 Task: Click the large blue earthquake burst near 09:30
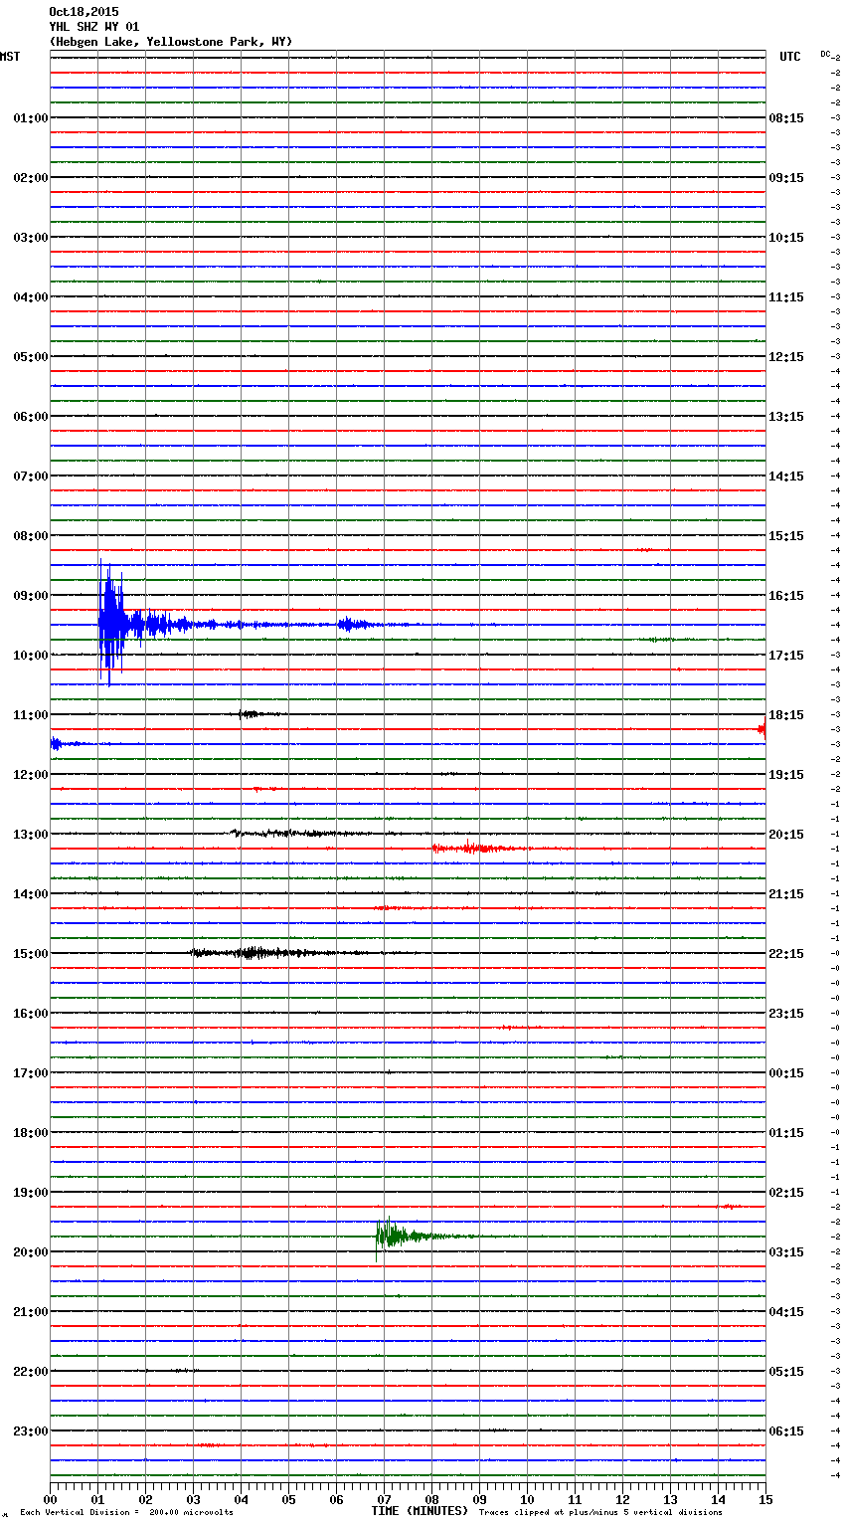pyautogui.click(x=114, y=625)
